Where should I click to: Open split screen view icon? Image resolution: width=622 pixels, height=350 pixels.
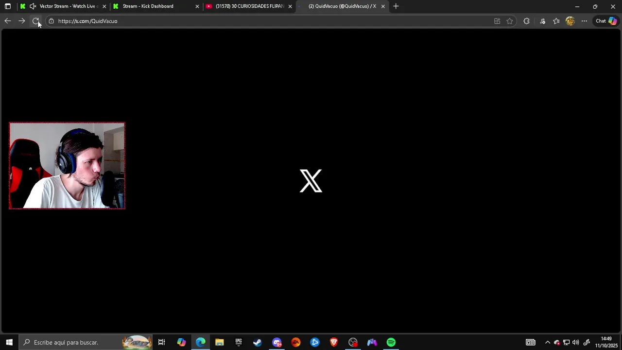(x=497, y=21)
